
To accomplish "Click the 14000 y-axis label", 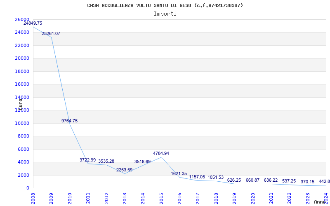I will [x=22, y=97].
